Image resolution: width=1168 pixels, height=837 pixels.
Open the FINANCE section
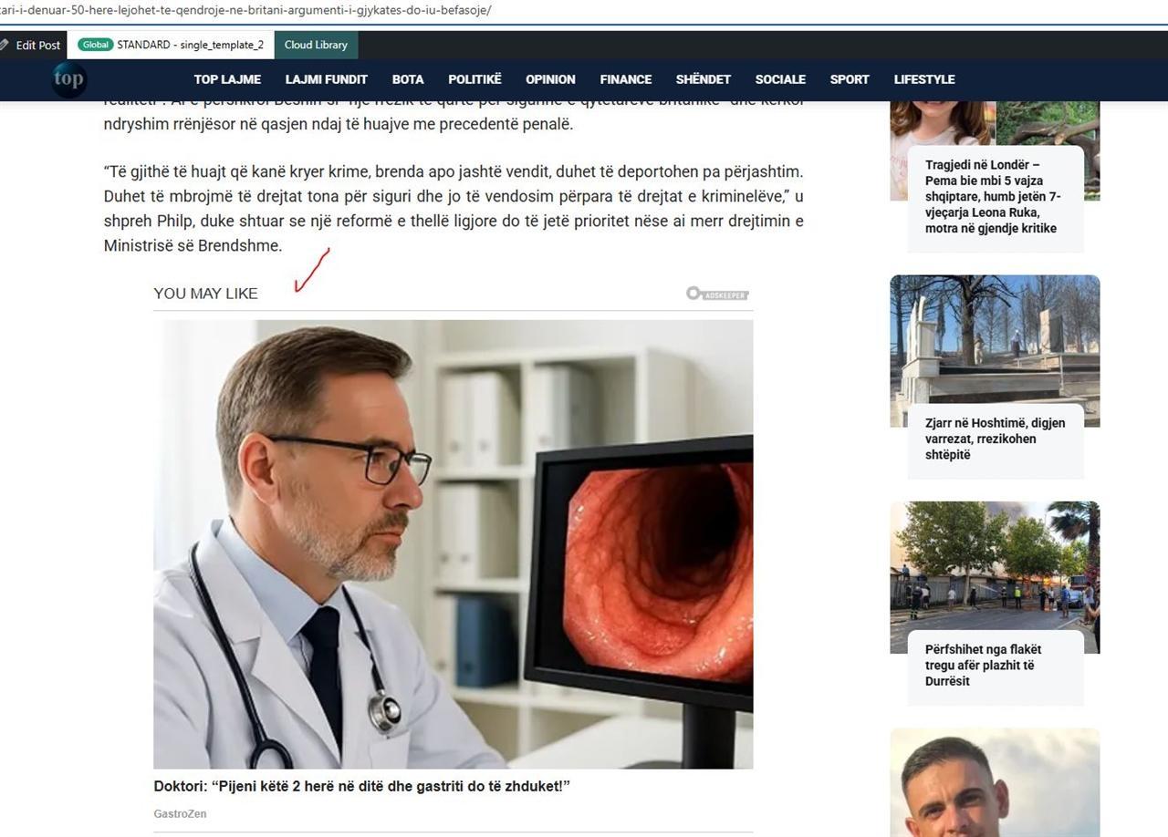[x=625, y=79]
